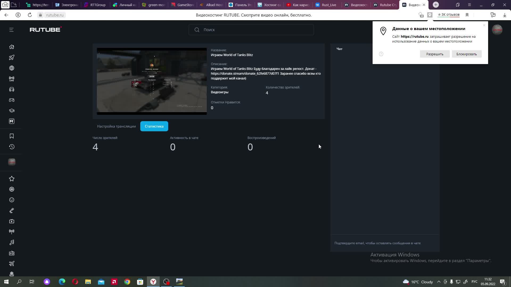This screenshot has width=511, height=287.
Task: Open the saved bookmarks sidebar icon
Action: pos(11,136)
